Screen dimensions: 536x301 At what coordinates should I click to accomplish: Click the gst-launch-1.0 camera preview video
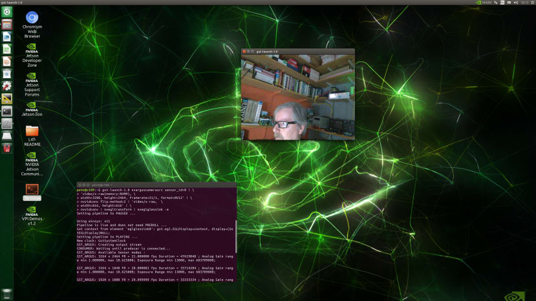click(297, 97)
